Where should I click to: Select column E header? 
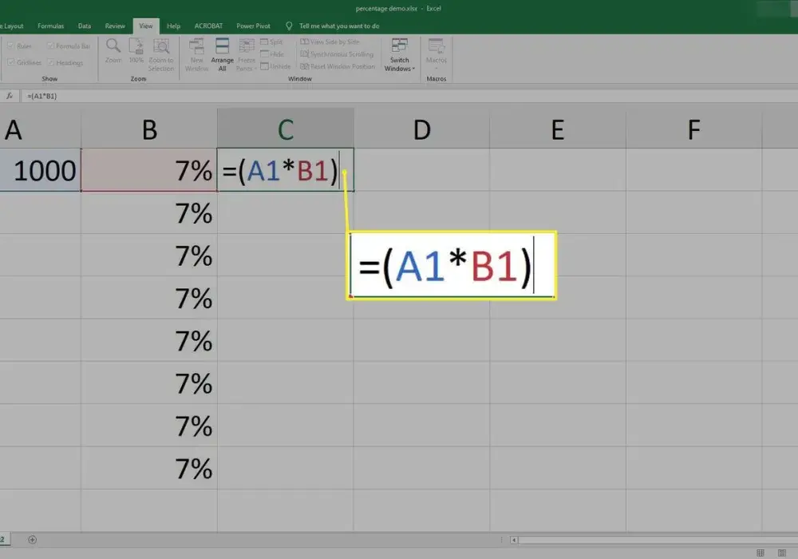tap(558, 129)
